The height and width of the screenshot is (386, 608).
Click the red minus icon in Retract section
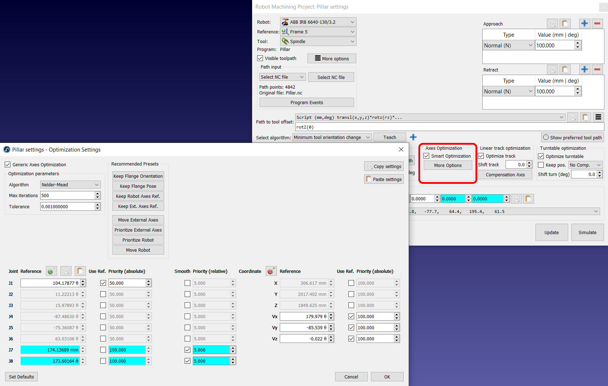click(x=597, y=70)
